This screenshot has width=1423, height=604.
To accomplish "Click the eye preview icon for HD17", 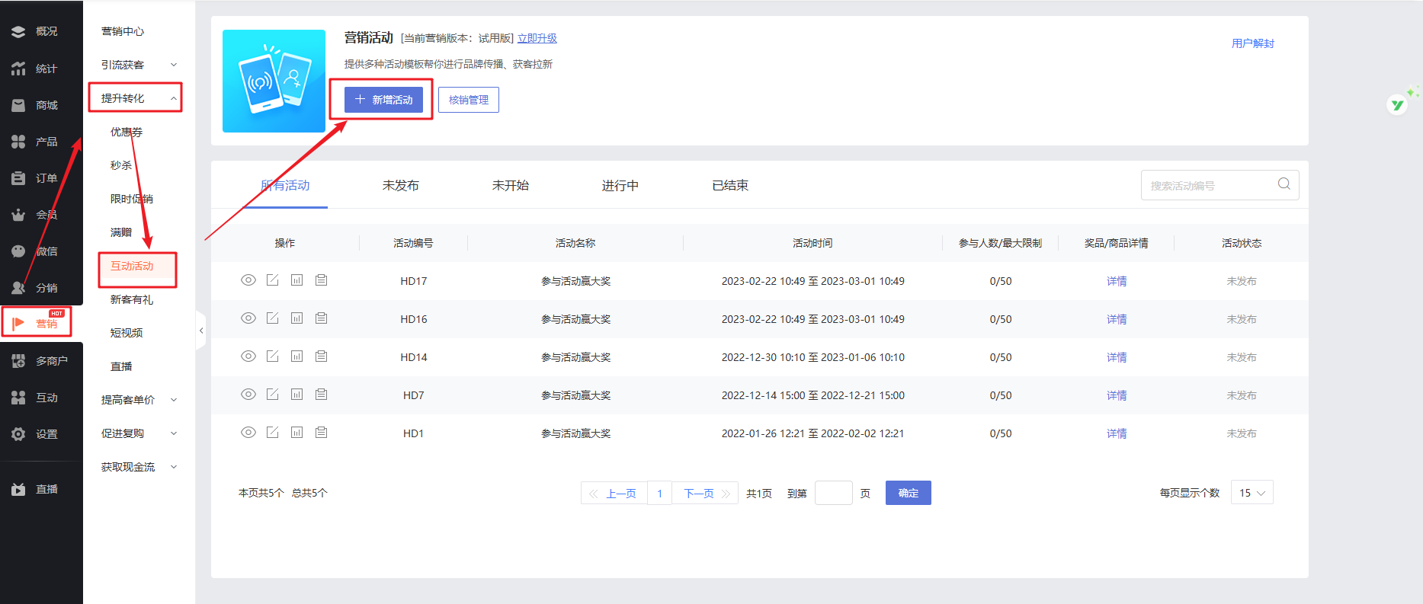I will (248, 280).
